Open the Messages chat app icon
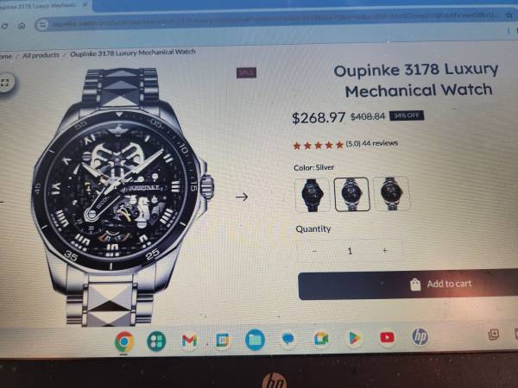This screenshot has width=518, height=388. pyautogui.click(x=287, y=339)
